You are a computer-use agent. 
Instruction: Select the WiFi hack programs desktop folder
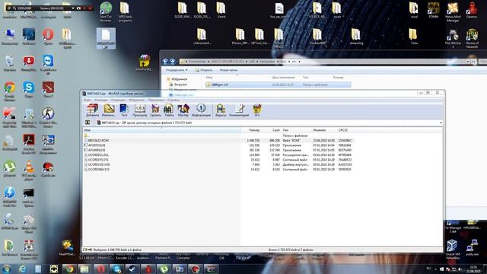pos(125,12)
